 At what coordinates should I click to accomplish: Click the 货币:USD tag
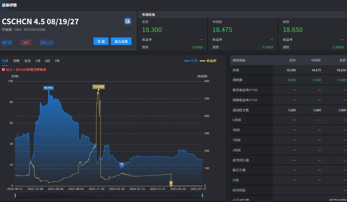click(47, 43)
